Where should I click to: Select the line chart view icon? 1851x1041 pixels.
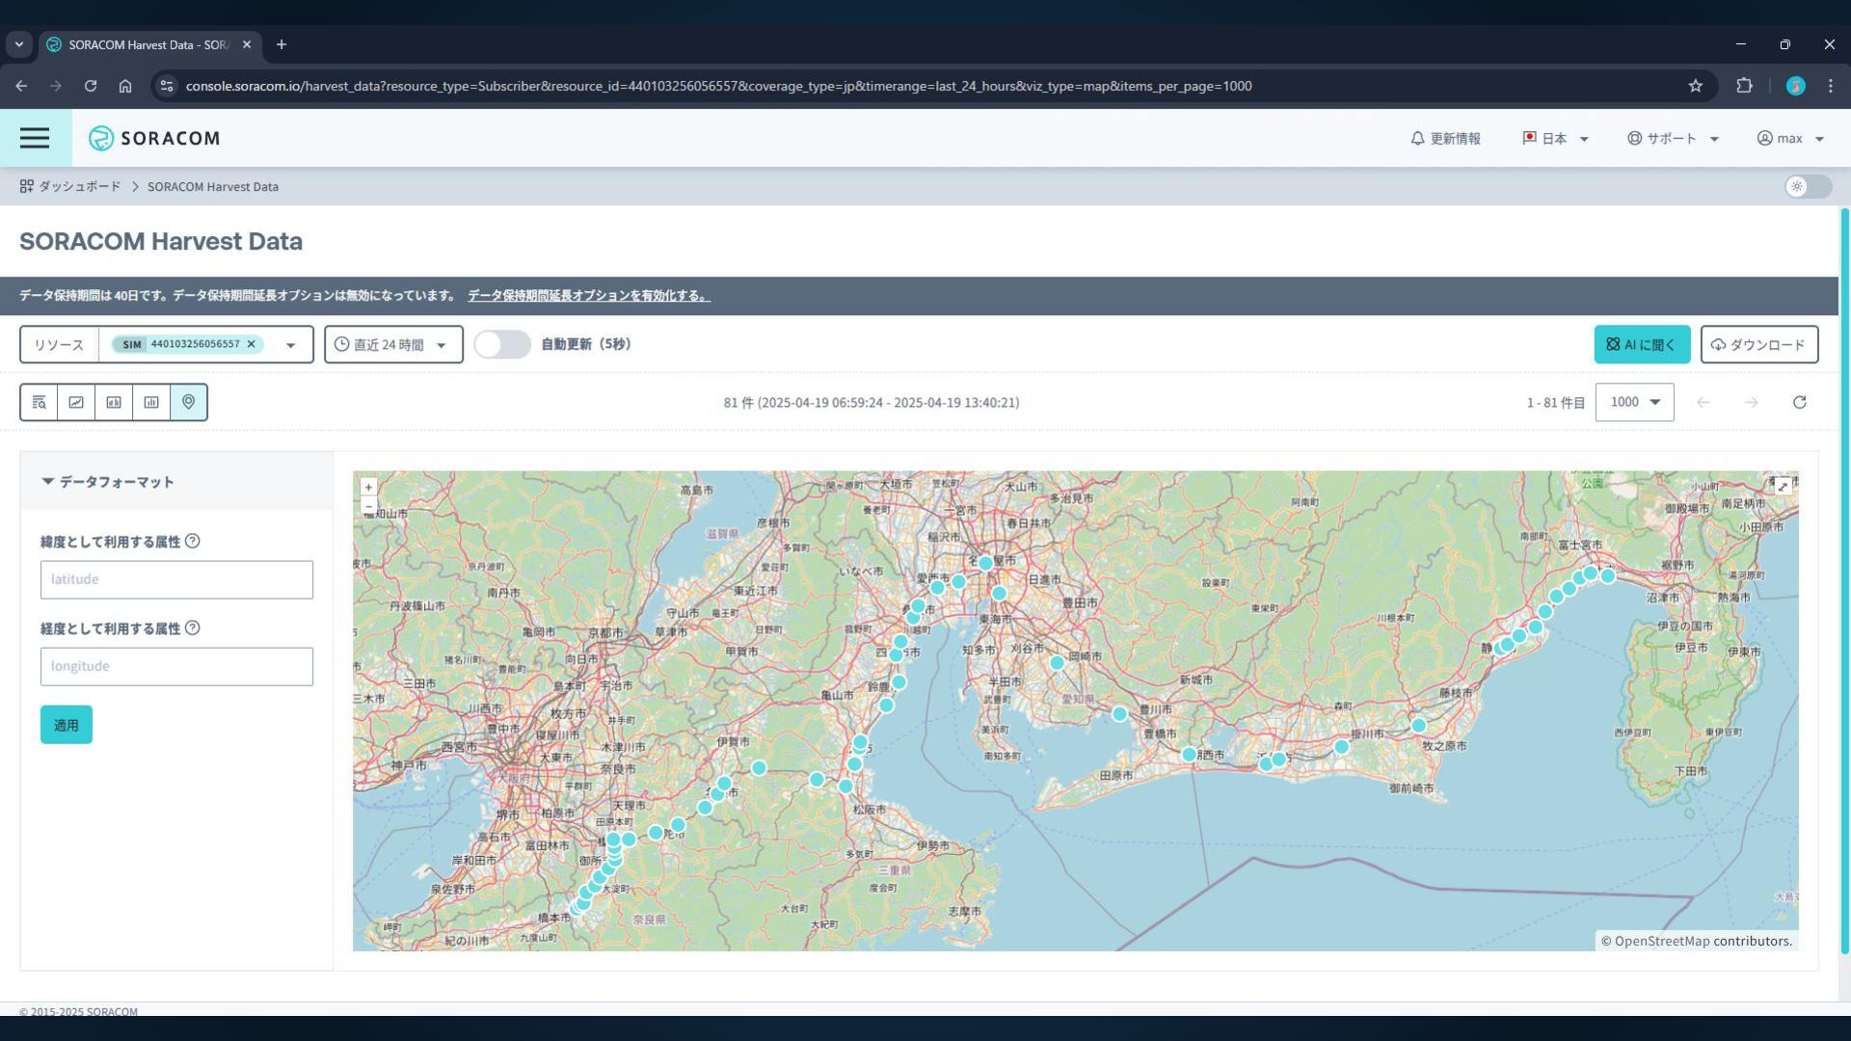[76, 402]
